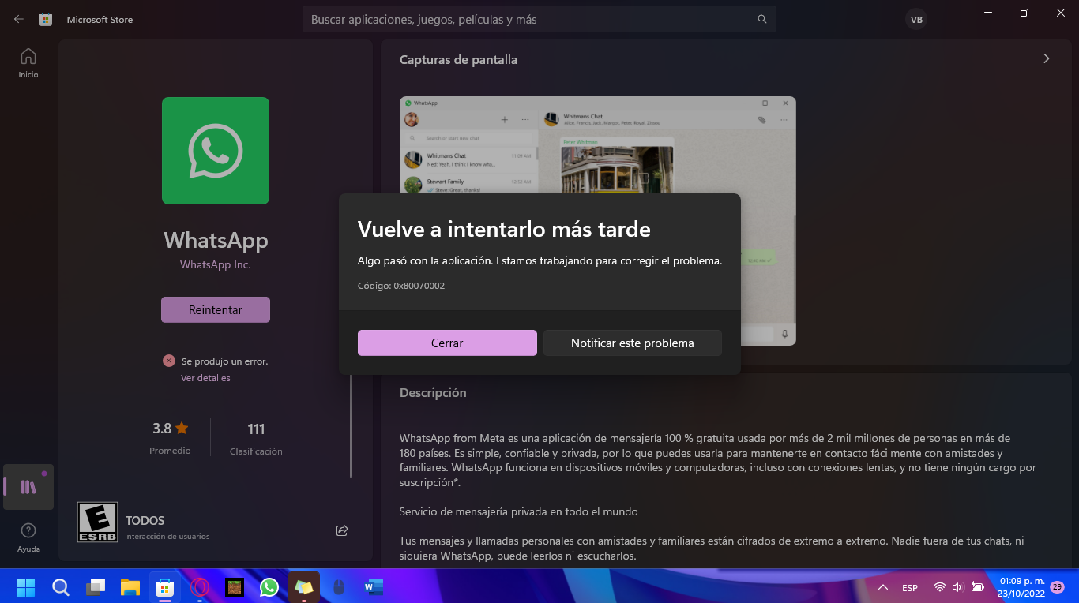Open the WhatsApp screenshot thumbnail
Screen dimensions: 1079x603
coord(598,221)
